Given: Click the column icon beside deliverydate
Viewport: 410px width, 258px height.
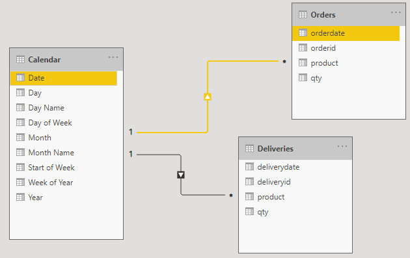Looking at the screenshot, I should click(249, 166).
